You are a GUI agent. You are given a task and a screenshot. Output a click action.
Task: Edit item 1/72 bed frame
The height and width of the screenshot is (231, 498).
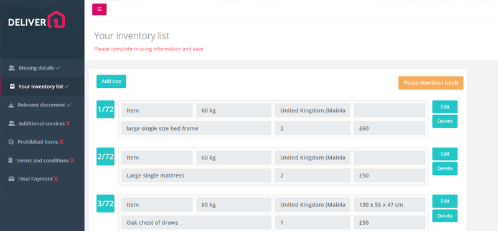point(444,106)
